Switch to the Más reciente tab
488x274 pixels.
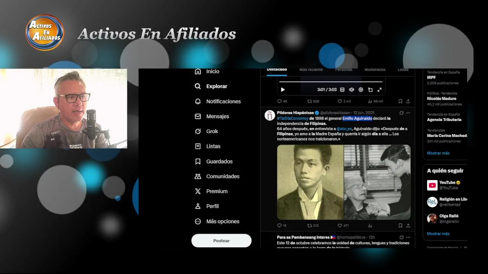pos(311,70)
